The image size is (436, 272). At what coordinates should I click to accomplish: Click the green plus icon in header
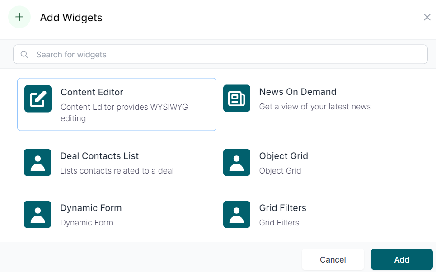(19, 18)
